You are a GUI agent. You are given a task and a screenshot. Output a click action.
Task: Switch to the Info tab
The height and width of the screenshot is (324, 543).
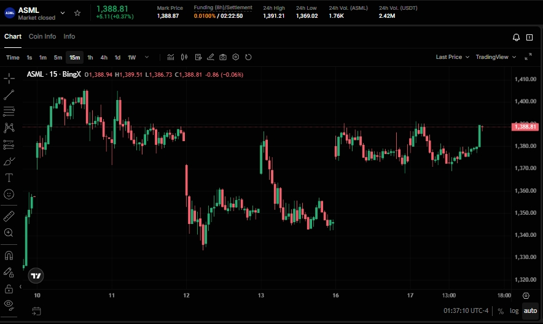pos(69,37)
